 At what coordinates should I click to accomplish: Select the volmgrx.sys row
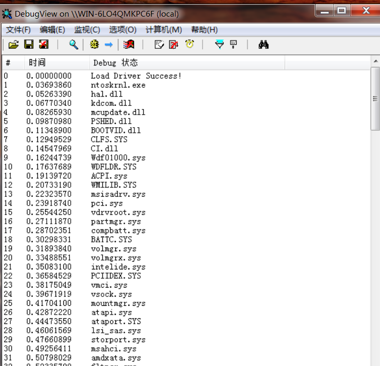coord(186,257)
